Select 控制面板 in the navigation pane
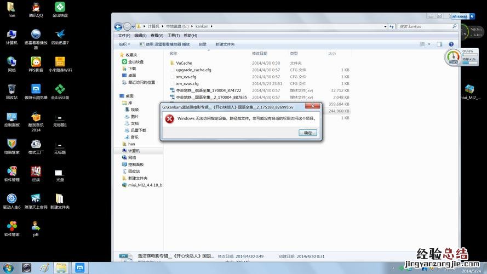 [x=133, y=164]
